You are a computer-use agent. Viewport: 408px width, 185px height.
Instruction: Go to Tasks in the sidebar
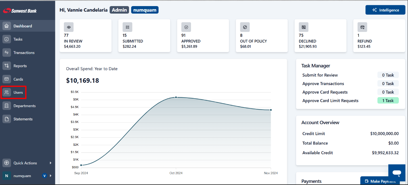28,39
